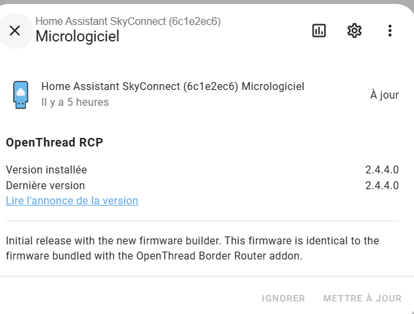This screenshot has width=414, height=314.
Task: Click the divider line above release notes
Action: (x=202, y=221)
